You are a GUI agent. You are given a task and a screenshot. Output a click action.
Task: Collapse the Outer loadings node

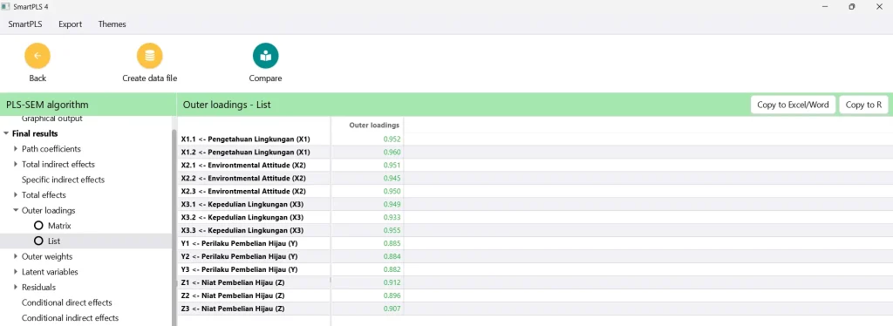point(16,211)
